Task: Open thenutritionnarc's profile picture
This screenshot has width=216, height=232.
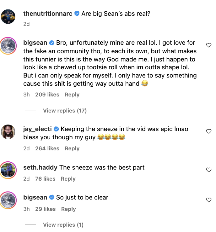Action: (x=8, y=16)
